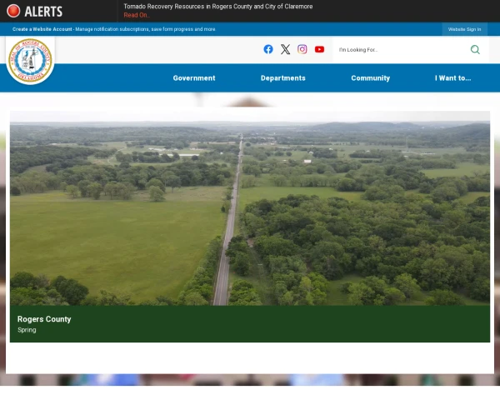The width and height of the screenshot is (500, 400).
Task: Click the Rogers County seal logo
Action: [30, 61]
